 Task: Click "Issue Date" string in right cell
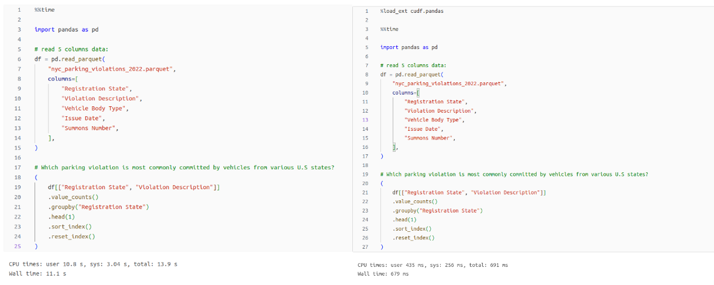point(423,128)
